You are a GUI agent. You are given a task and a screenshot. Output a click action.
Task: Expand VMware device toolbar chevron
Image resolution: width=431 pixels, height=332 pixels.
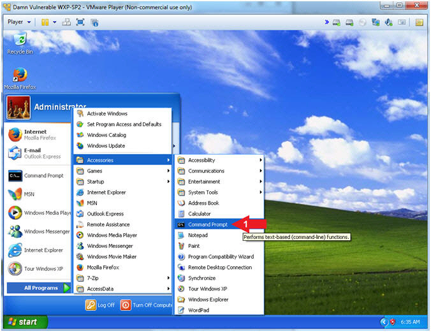point(327,22)
